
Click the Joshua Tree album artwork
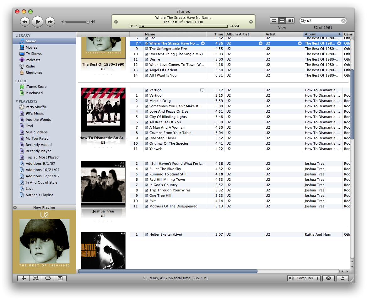pos(103,184)
